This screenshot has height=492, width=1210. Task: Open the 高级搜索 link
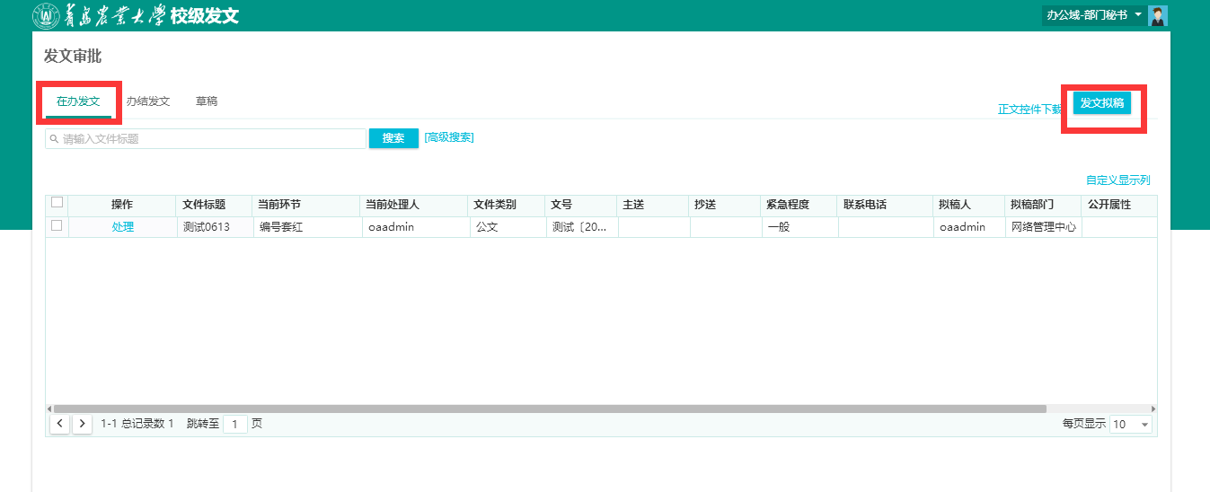click(449, 137)
